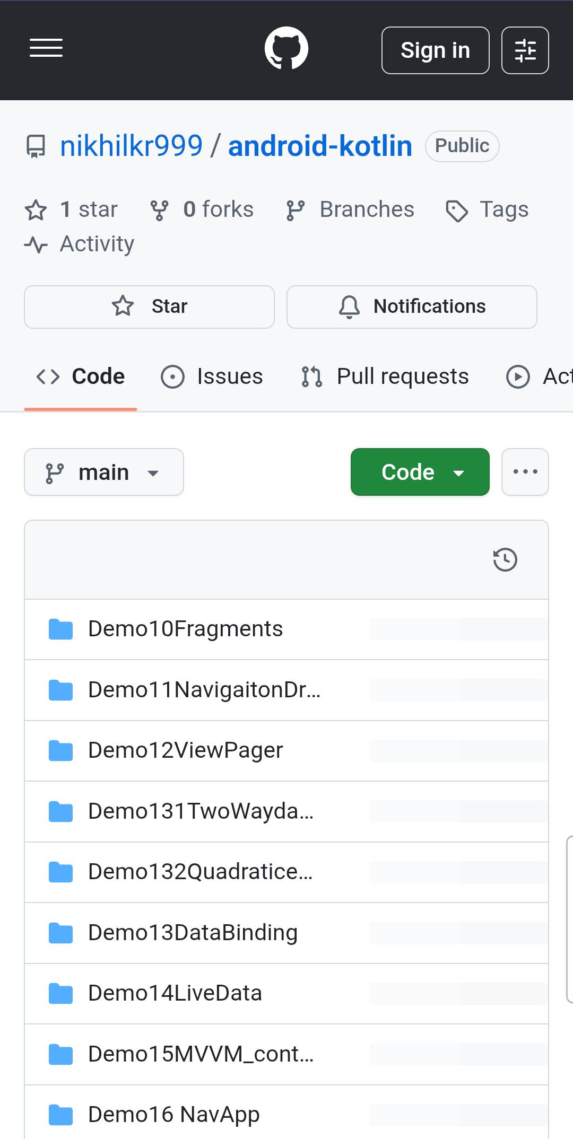Open the Demo13DataBinding folder
This screenshot has width=573, height=1139.
tap(193, 933)
